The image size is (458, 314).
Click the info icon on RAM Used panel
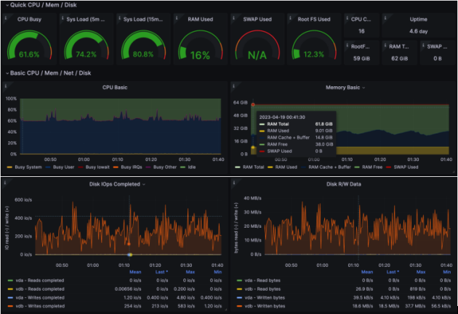tap(177, 15)
